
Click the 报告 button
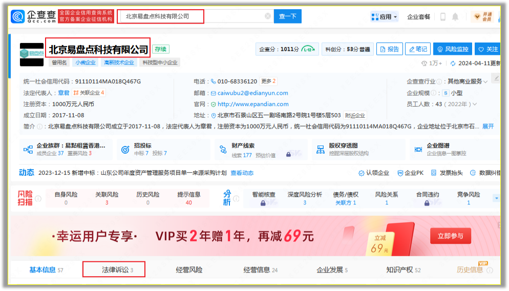click(390, 49)
